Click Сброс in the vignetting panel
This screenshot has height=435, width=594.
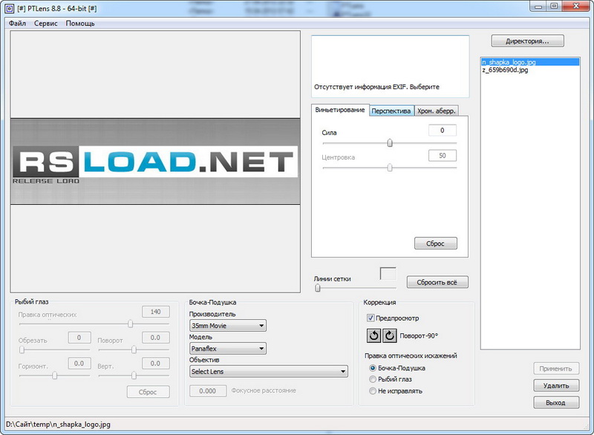click(x=436, y=243)
